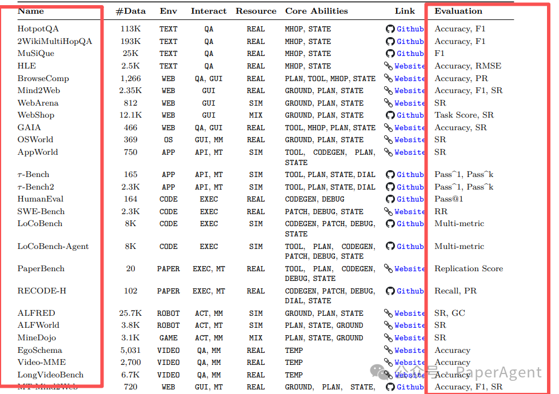Click 'MIX' resource cell in the WebShop row
This screenshot has height=394, width=559.
pyautogui.click(x=256, y=115)
